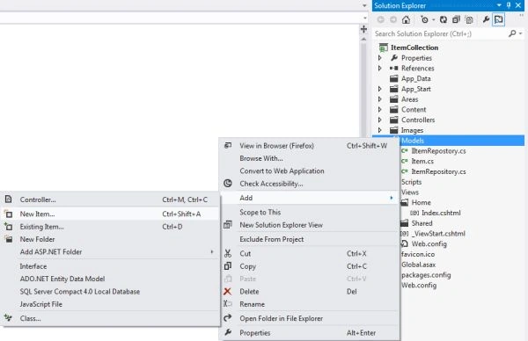Image resolution: width=528 pixels, height=341 pixels.
Task: Expand the Controllers folder
Action: [380, 120]
